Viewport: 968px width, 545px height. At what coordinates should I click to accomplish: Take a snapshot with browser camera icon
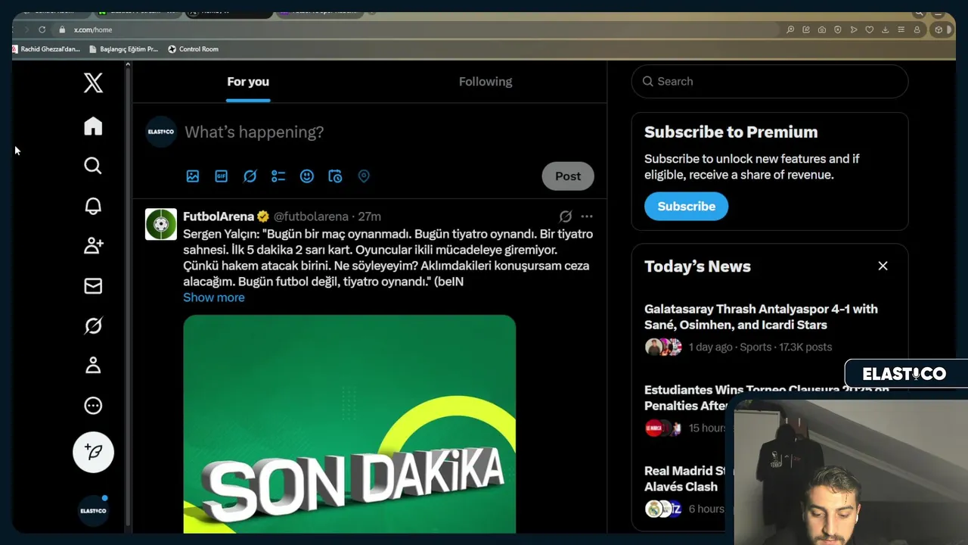tap(822, 30)
